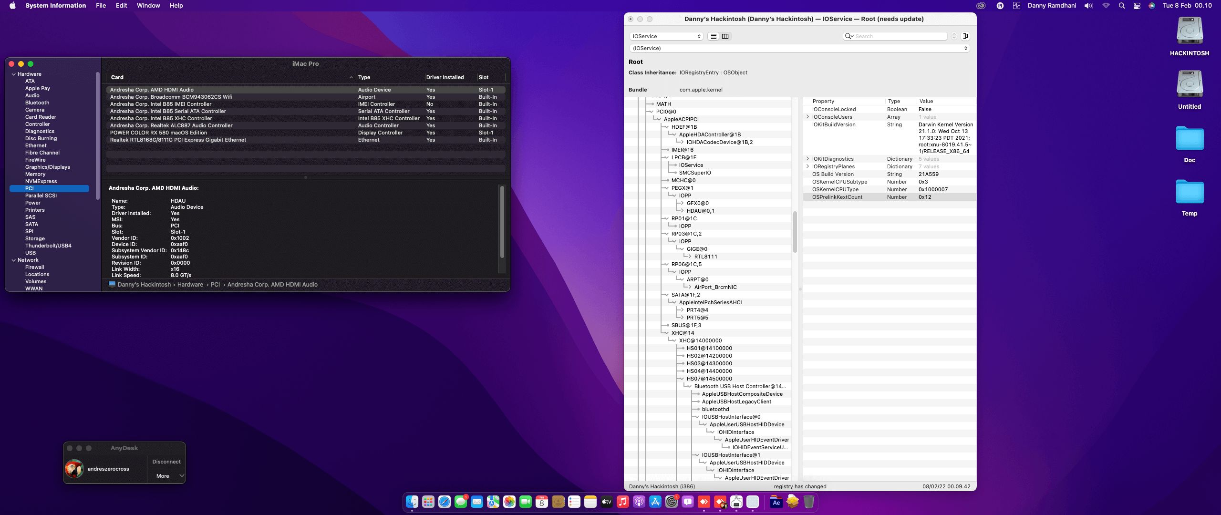Open the File menu
The width and height of the screenshot is (1221, 515).
point(101,6)
